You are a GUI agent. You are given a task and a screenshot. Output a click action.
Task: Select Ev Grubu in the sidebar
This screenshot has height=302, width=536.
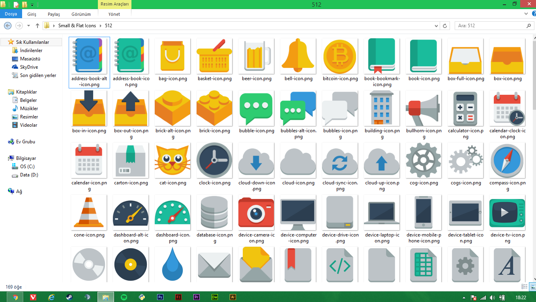(x=25, y=142)
